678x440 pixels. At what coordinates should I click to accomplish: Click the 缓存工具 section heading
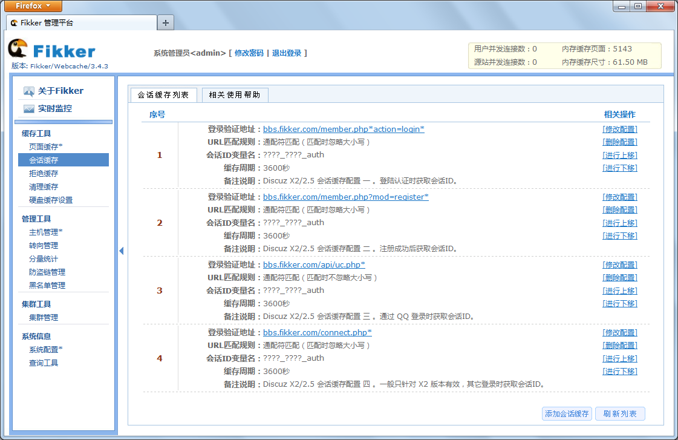click(x=36, y=134)
